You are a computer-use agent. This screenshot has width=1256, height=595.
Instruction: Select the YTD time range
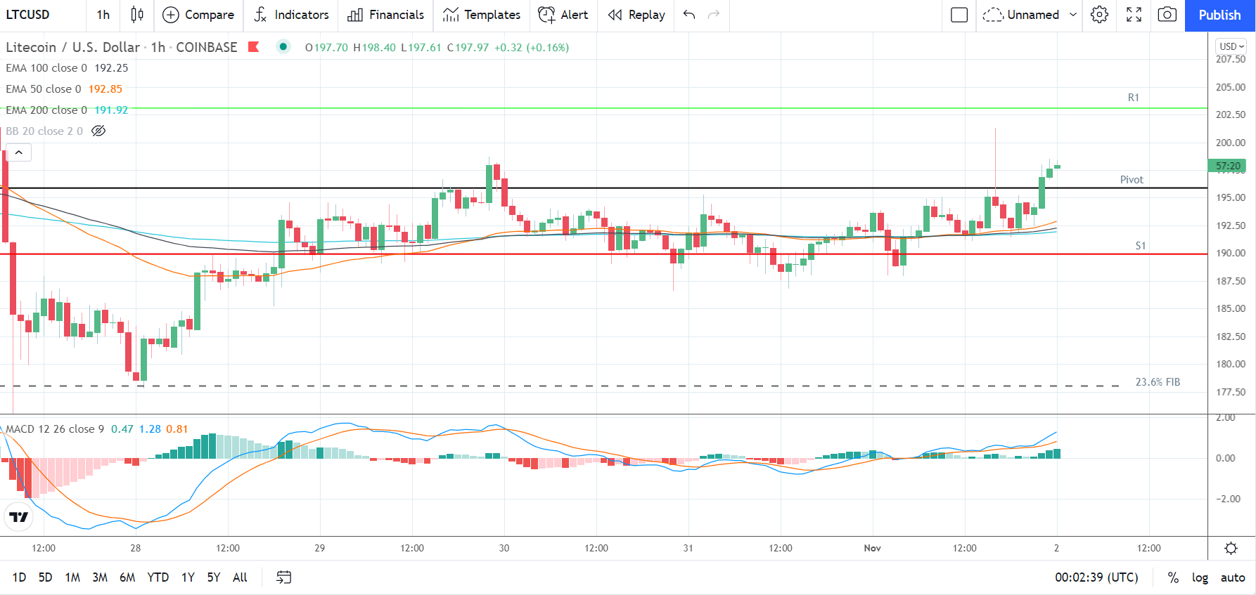158,577
